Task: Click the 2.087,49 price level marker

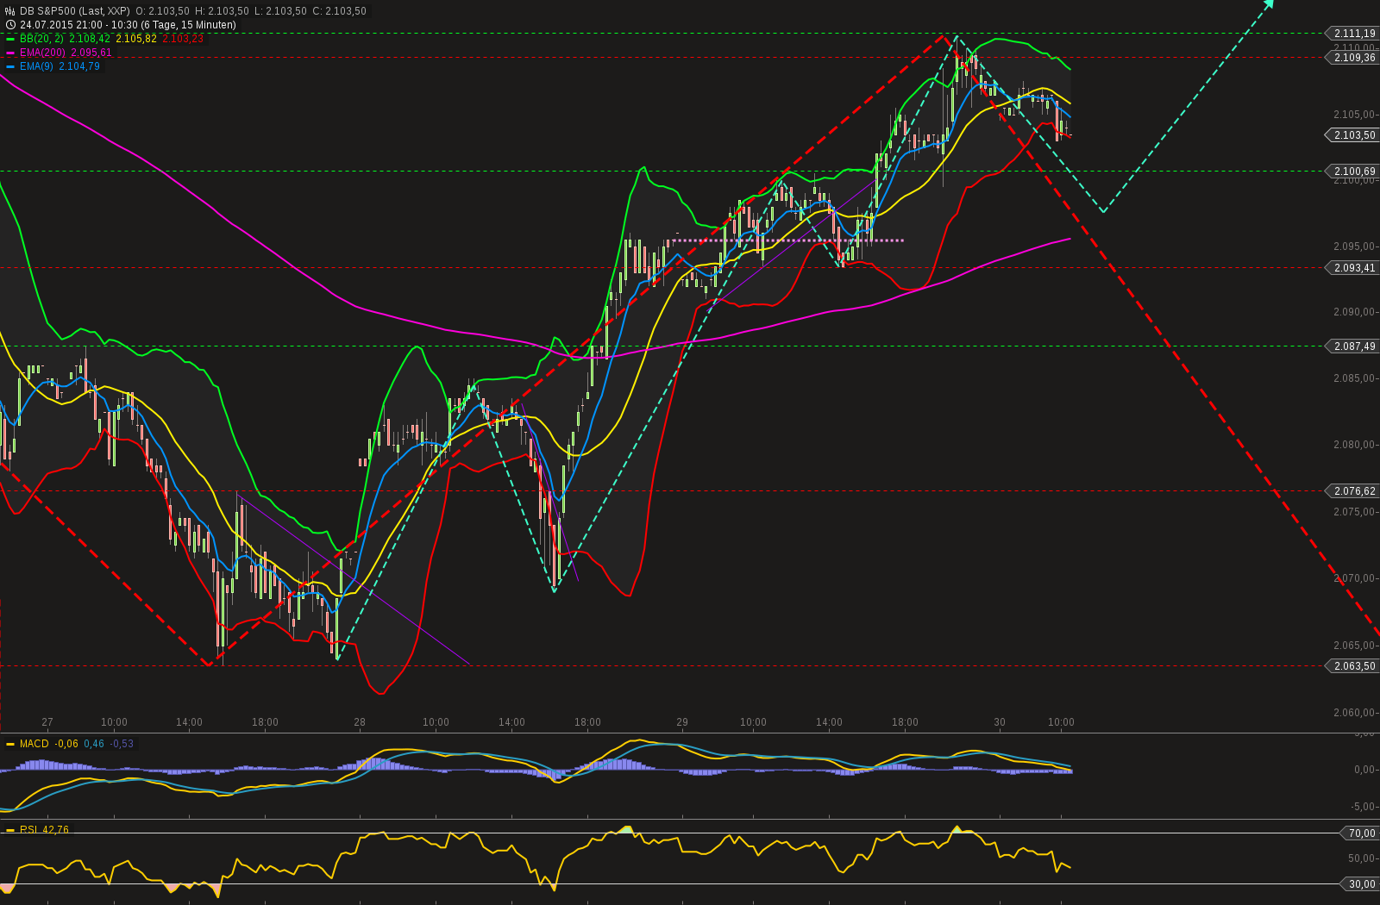Action: (1353, 346)
